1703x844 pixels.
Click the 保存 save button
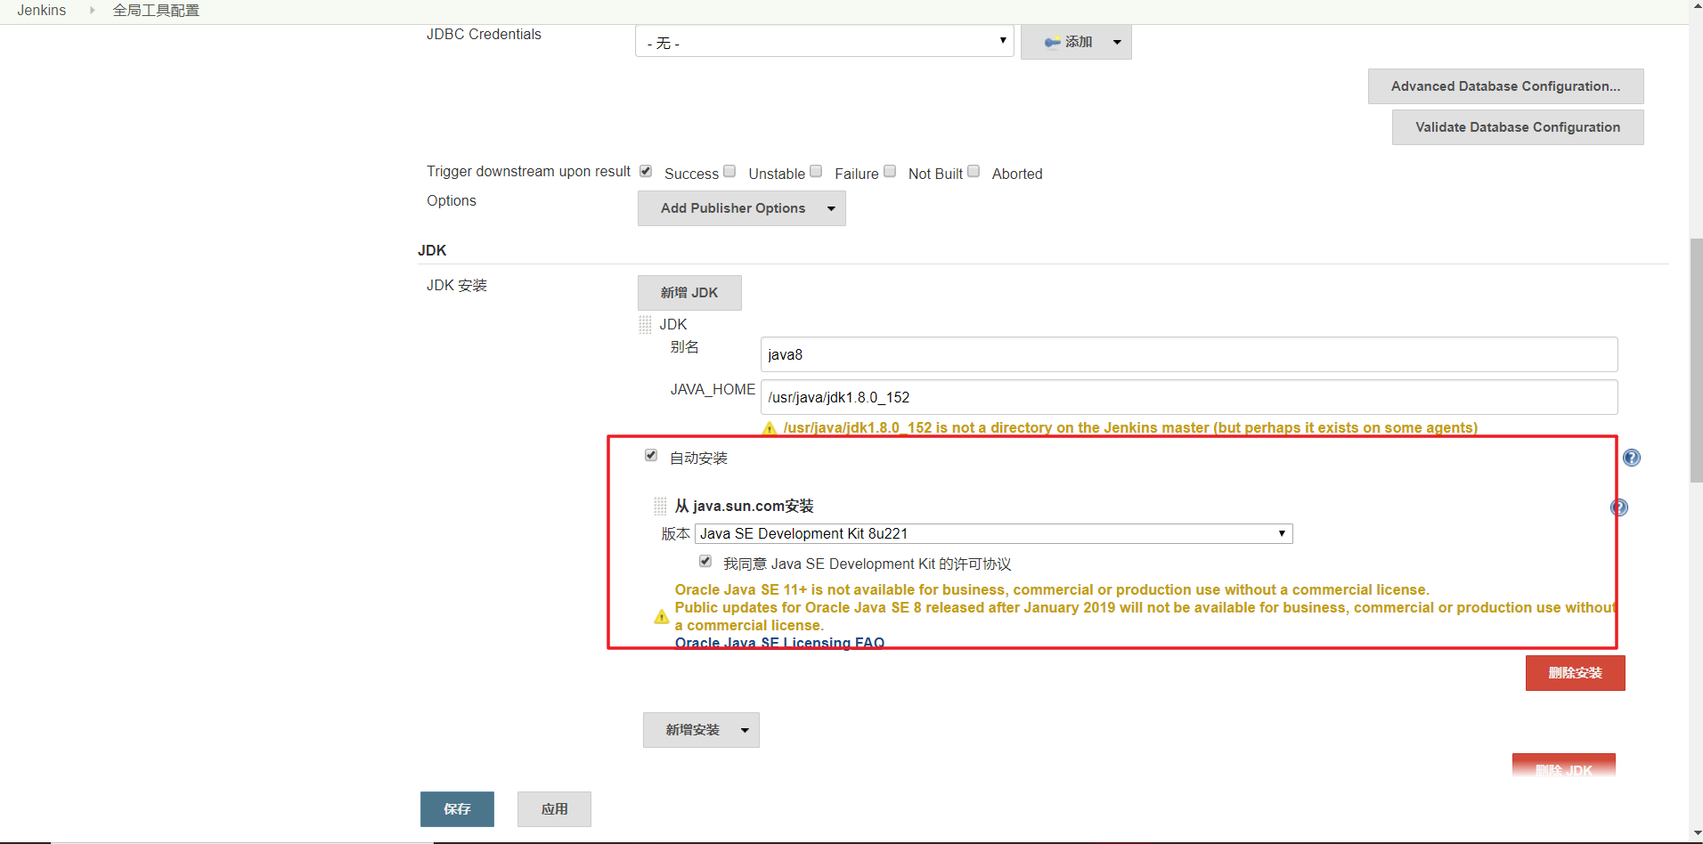click(x=457, y=809)
